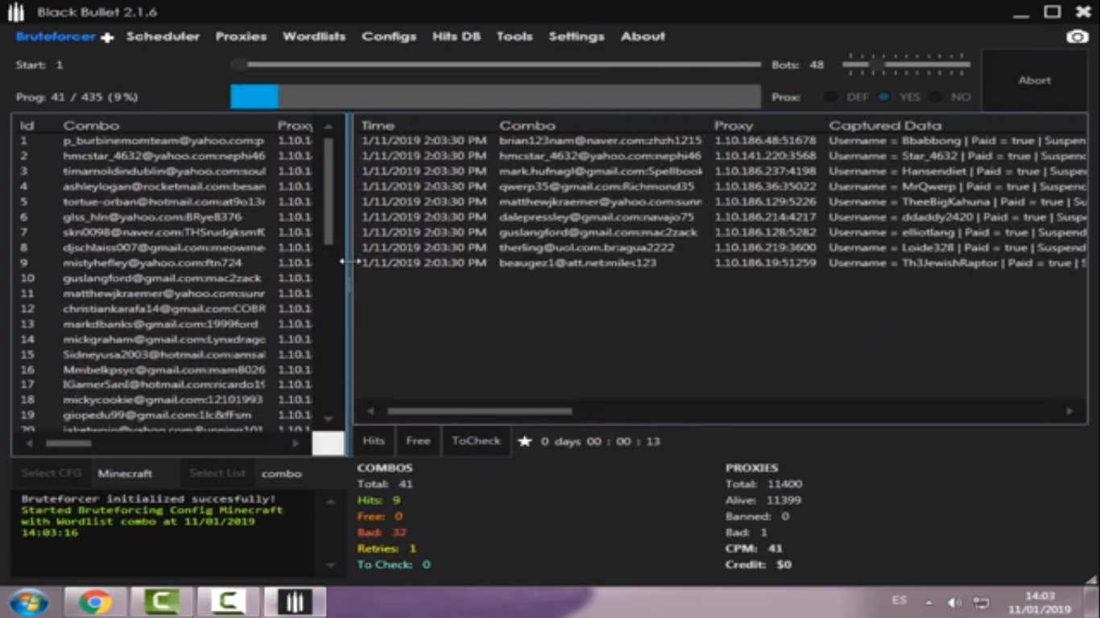Click the 'Bad: 32' combos statistic

382,533
